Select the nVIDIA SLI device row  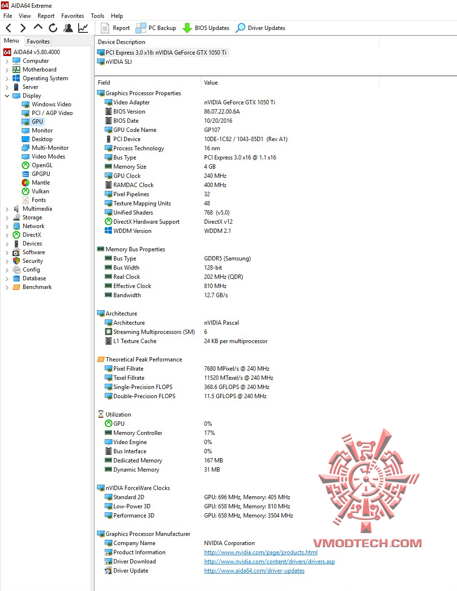[114, 62]
